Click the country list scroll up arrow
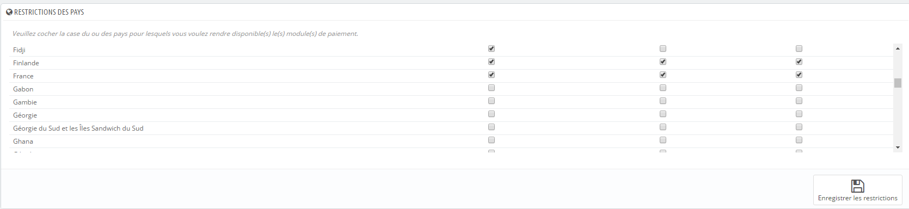The height and width of the screenshot is (209, 909). [x=898, y=48]
